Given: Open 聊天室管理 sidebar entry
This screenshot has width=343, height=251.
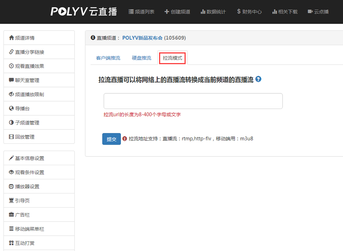Looking at the screenshot, I should [27, 80].
